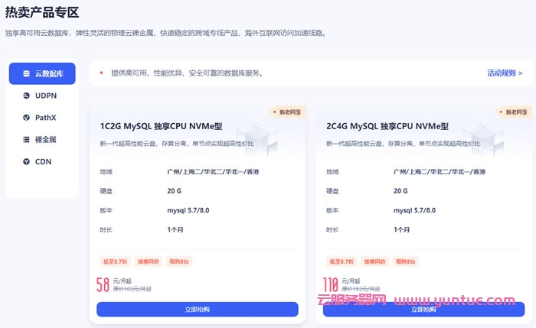Open the 2C4G MySQL 独享CPU NVMe型 title
The width and height of the screenshot is (536, 328).
[387, 126]
